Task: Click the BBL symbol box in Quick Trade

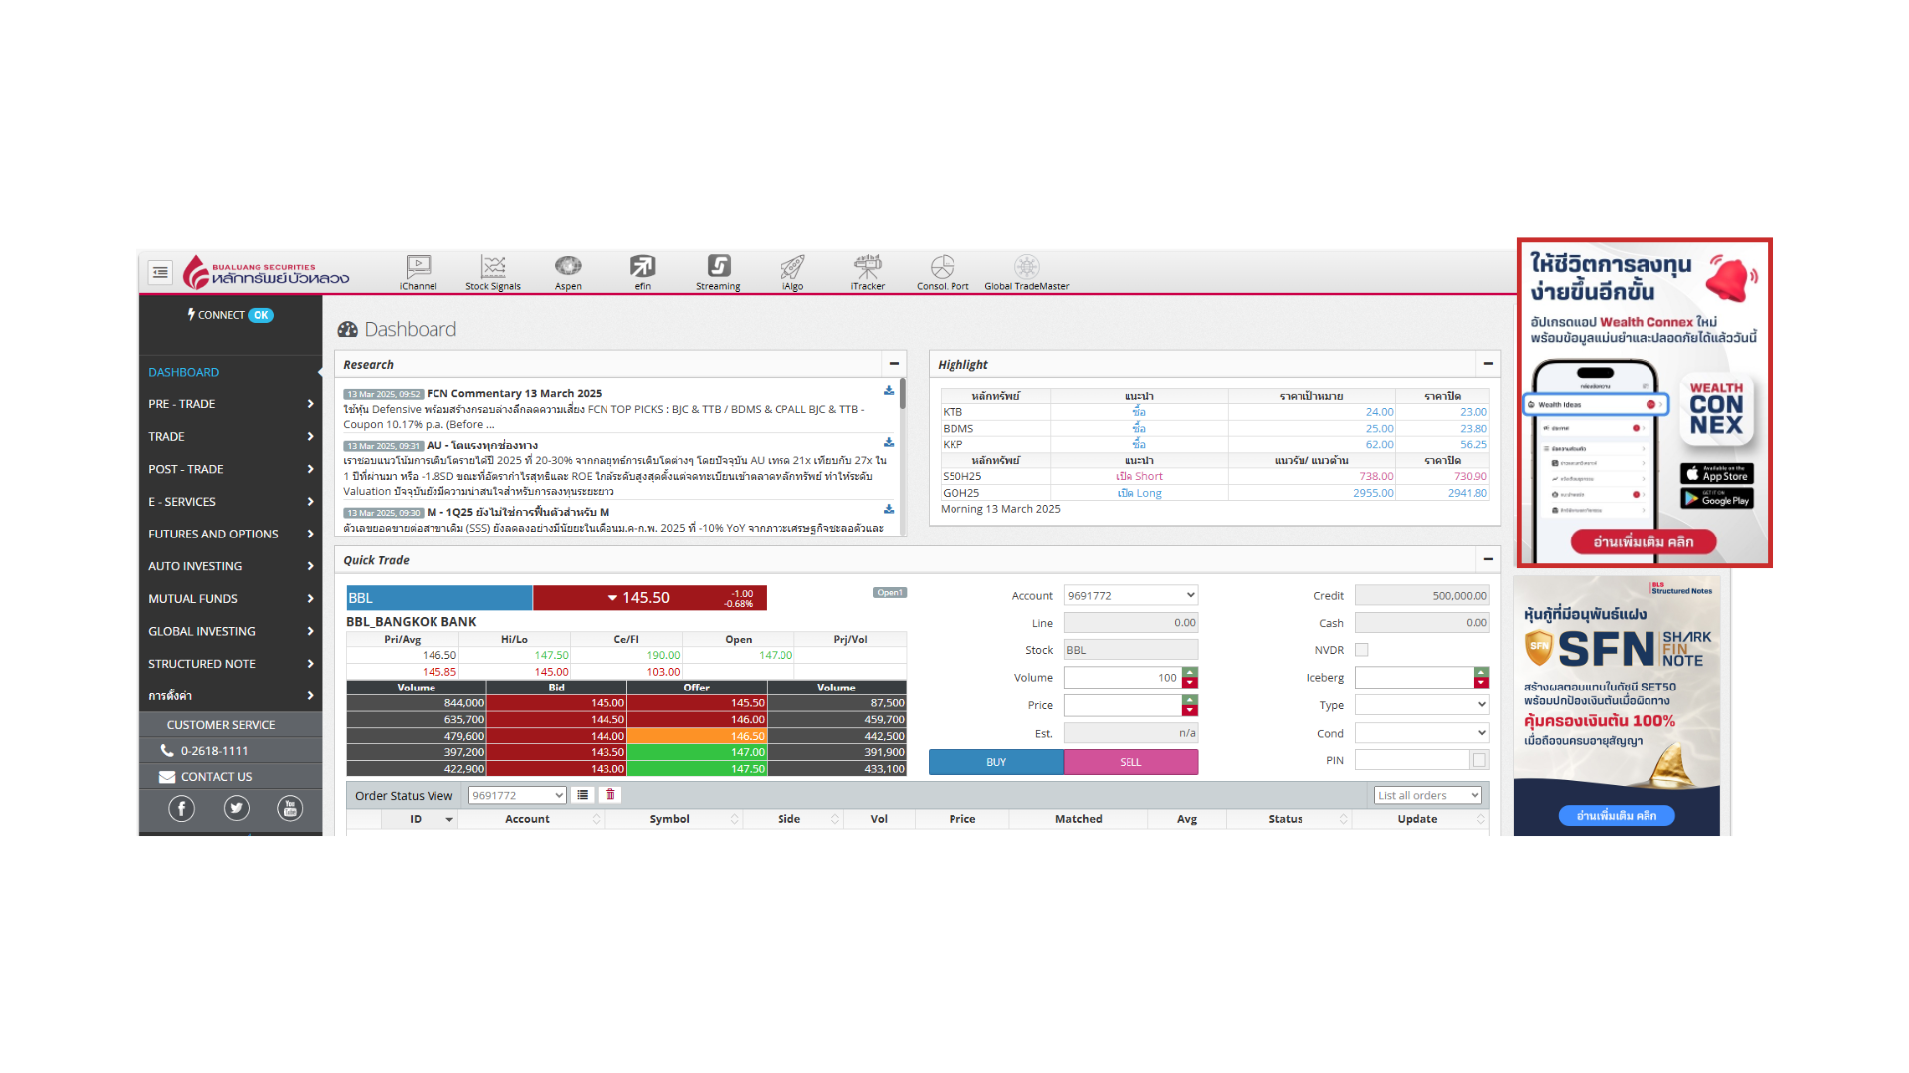Action: pyautogui.click(x=438, y=598)
